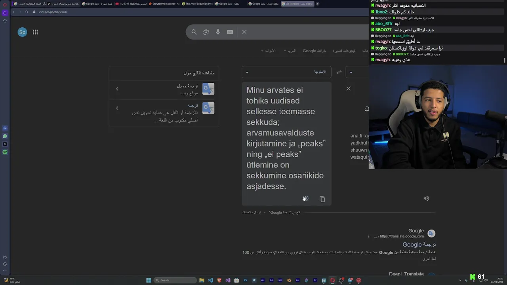Show hidden system tray icons
The width and height of the screenshot is (507, 285).
coord(460,280)
